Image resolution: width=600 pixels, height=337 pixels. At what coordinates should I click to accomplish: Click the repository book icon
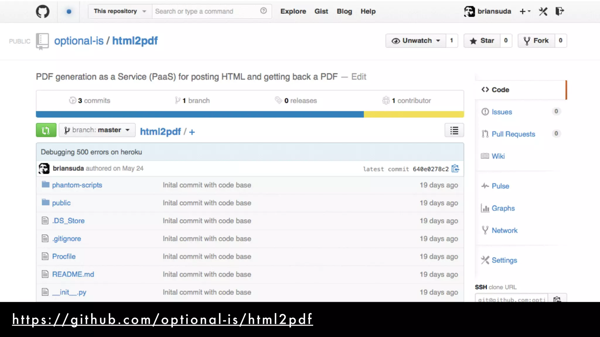(42, 41)
